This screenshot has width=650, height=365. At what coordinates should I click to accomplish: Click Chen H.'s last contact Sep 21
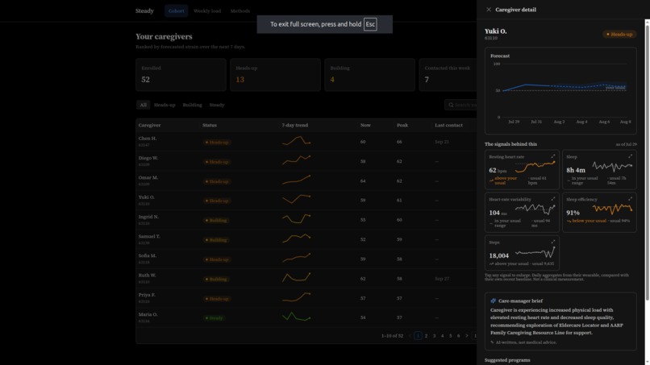tap(442, 142)
